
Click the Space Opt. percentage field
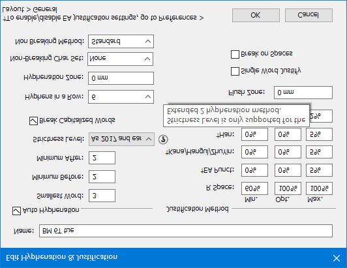coord(288,188)
